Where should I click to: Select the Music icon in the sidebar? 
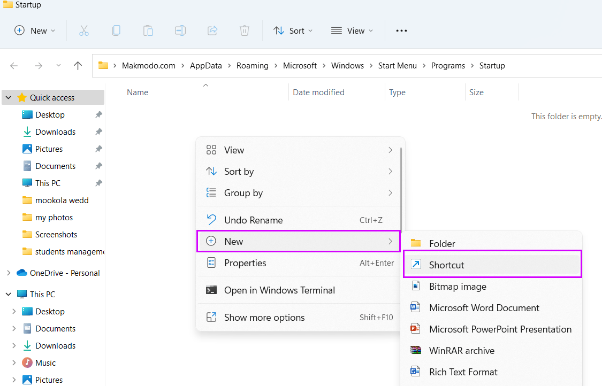(x=28, y=362)
